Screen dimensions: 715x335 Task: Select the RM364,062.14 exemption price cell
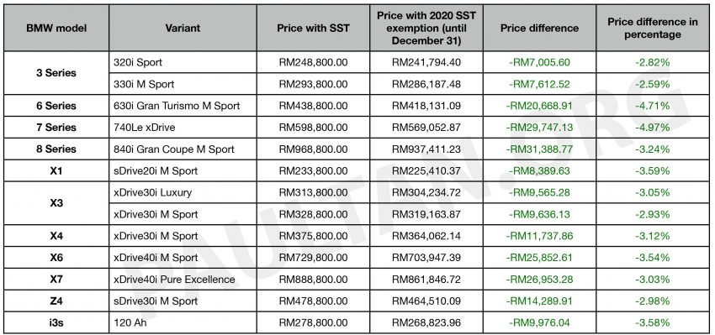pos(426,236)
